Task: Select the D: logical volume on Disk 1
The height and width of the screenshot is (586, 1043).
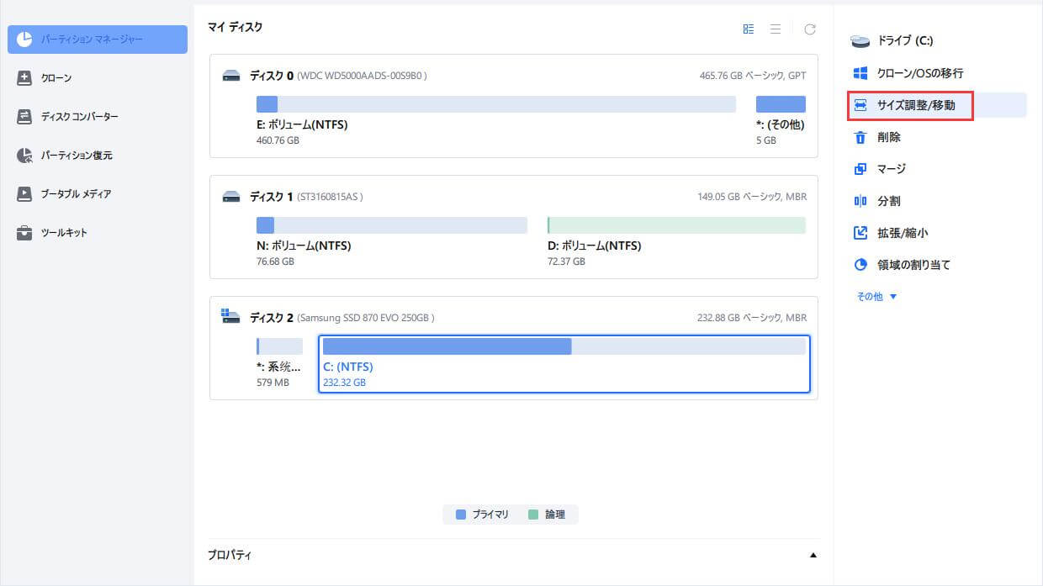Action: [675, 225]
